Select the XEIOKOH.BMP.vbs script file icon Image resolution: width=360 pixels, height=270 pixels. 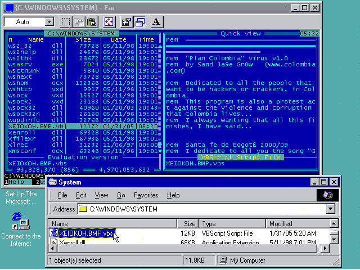tap(54, 233)
